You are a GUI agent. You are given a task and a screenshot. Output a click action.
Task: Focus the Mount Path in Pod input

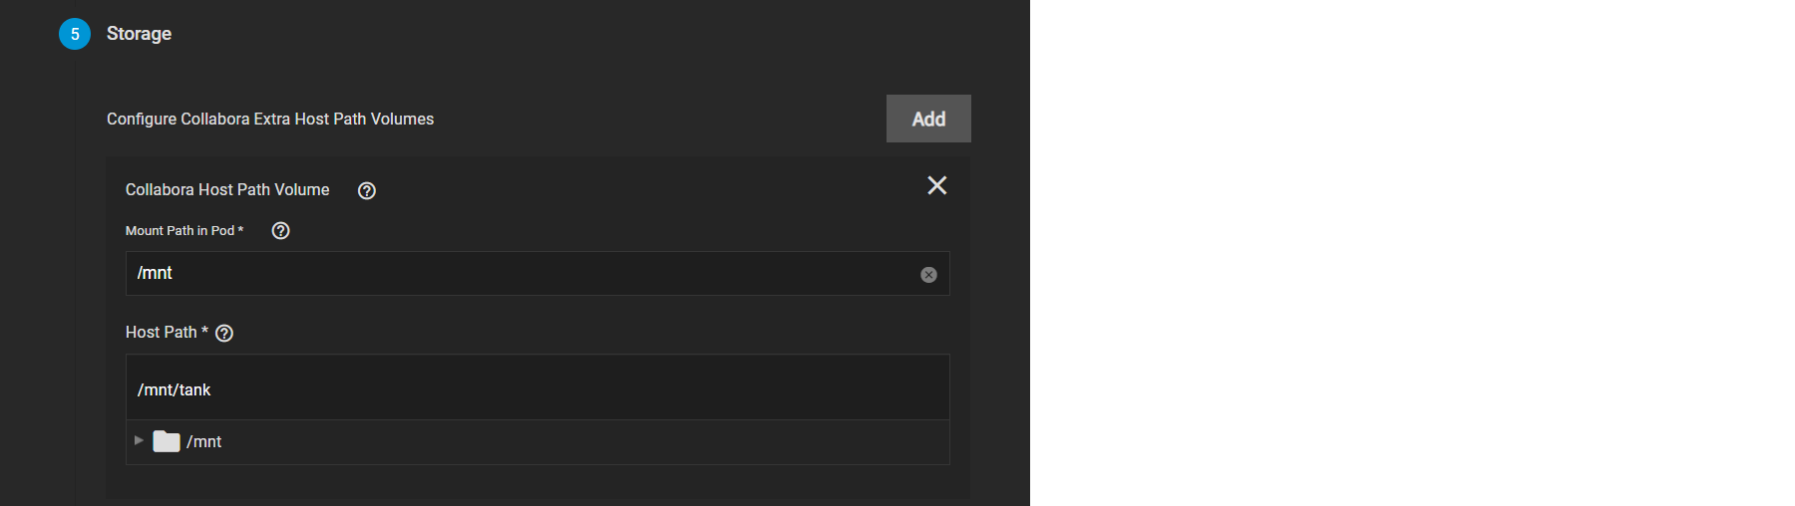pos(519,274)
